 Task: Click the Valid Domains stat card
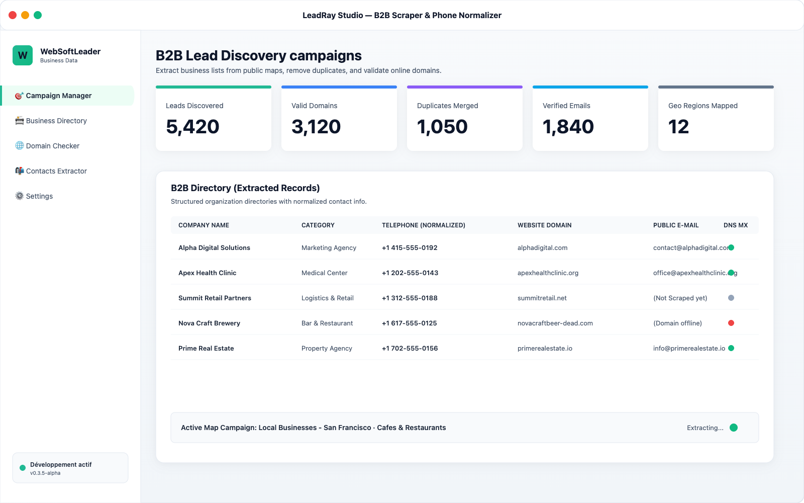tap(339, 118)
